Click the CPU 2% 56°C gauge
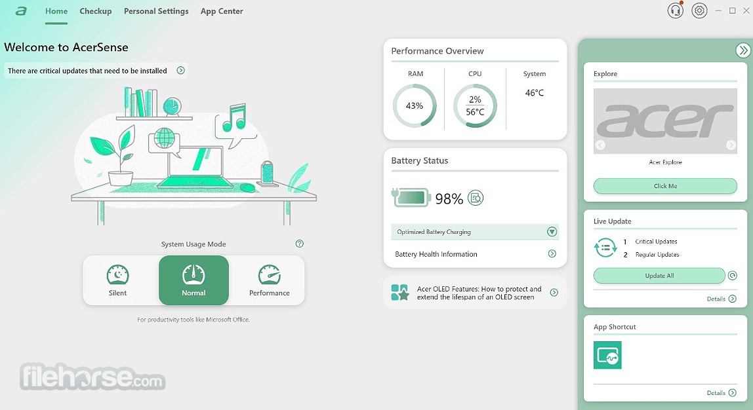The height and width of the screenshot is (410, 753). [x=475, y=105]
